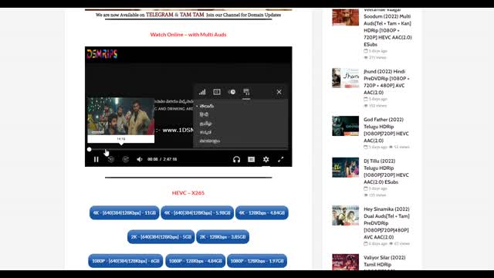Download 1080P [640|384|128Kbps] - 6GB
This screenshot has width=494, height=278.
point(126,261)
